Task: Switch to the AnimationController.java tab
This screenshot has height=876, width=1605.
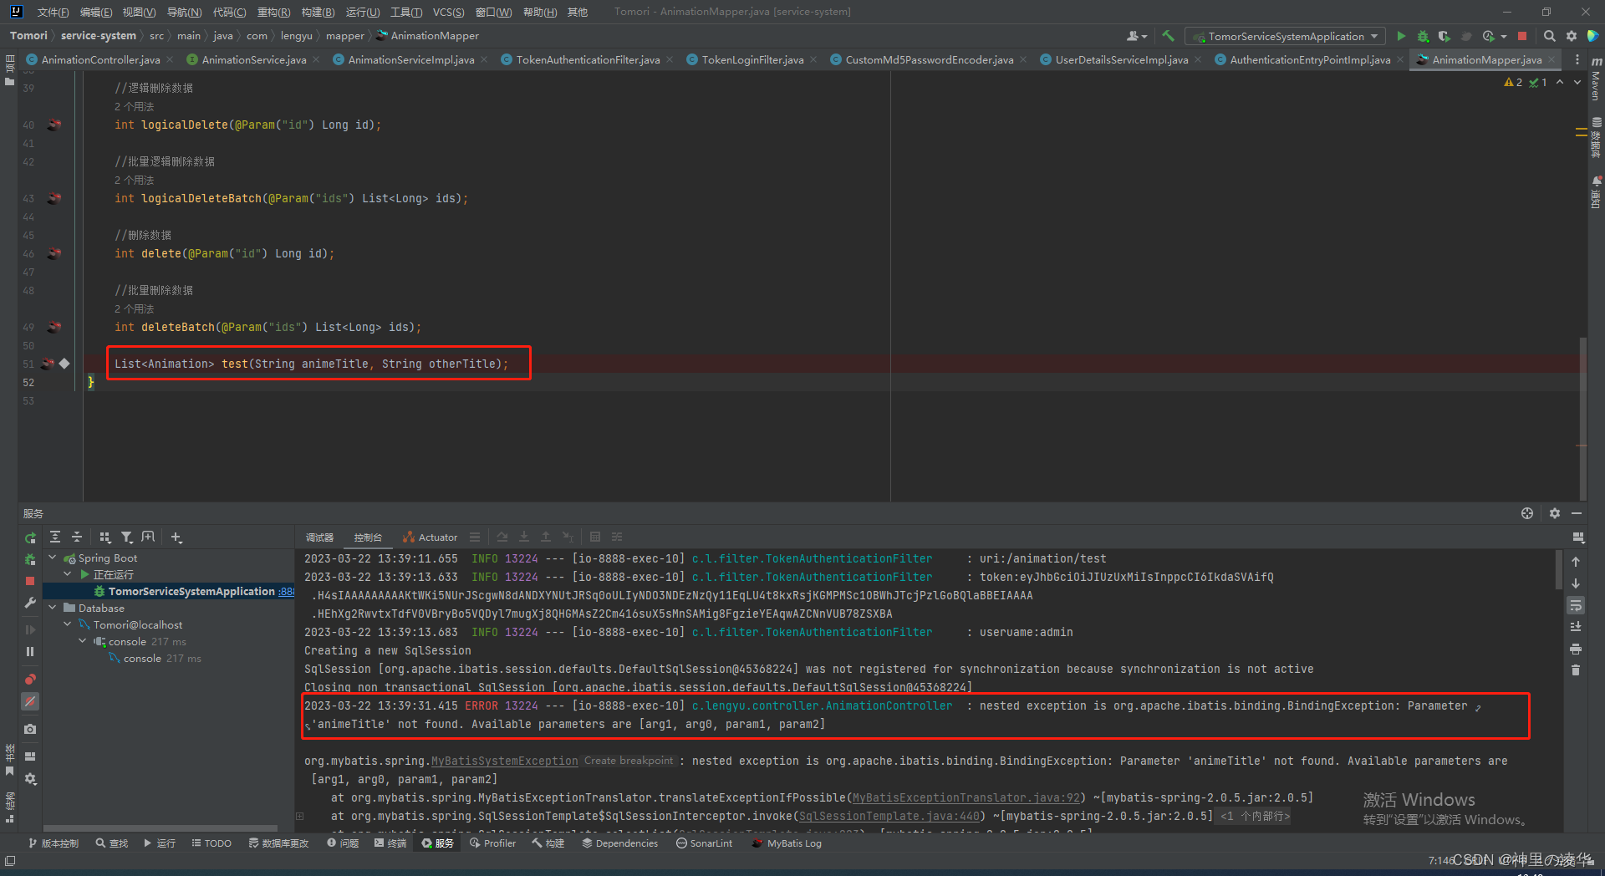Action: 100,59
